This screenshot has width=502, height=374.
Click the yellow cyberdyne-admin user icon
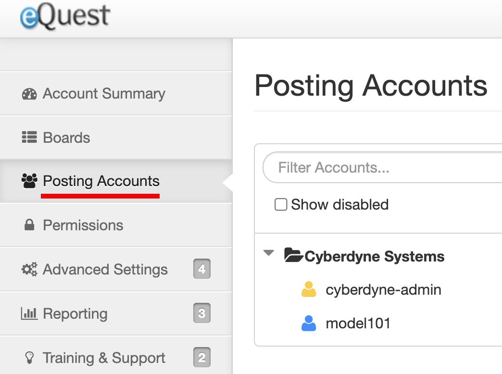[309, 289]
